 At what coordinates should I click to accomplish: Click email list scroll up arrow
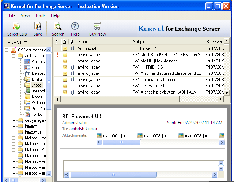(227, 41)
